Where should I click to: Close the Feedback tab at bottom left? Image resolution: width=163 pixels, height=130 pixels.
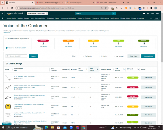click(10, 124)
